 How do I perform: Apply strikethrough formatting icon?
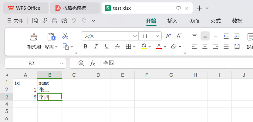click(x=117, y=47)
